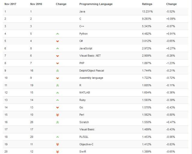This screenshot has width=192, height=154.
Task: Click the Programming Language column header
Action: click(96, 4)
